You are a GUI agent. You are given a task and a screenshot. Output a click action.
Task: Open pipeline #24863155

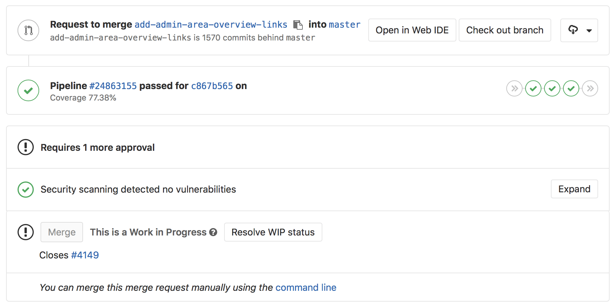pyautogui.click(x=113, y=86)
